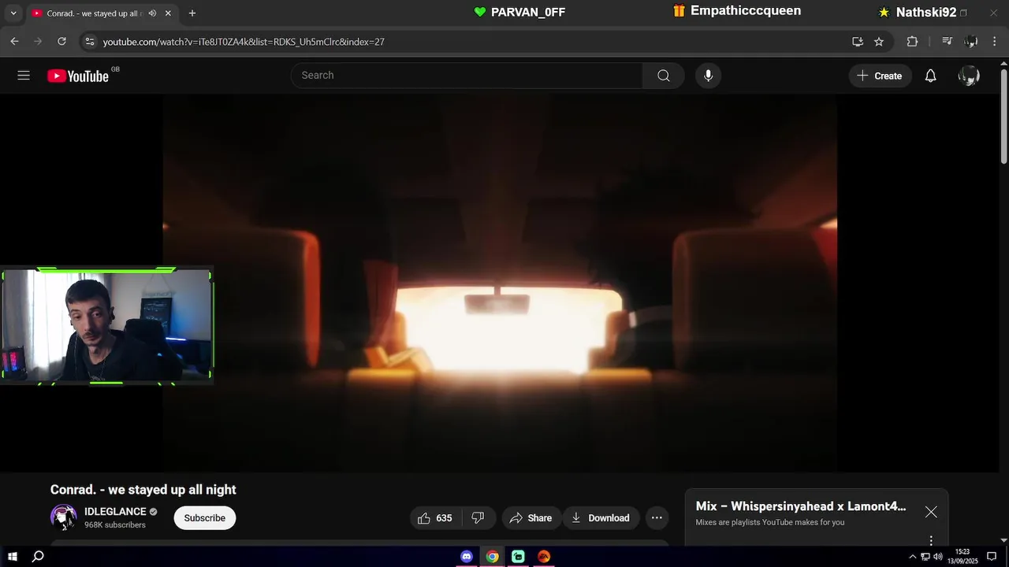Open IDLEGLANCE channel avatar
Image resolution: width=1009 pixels, height=567 pixels.
64,517
